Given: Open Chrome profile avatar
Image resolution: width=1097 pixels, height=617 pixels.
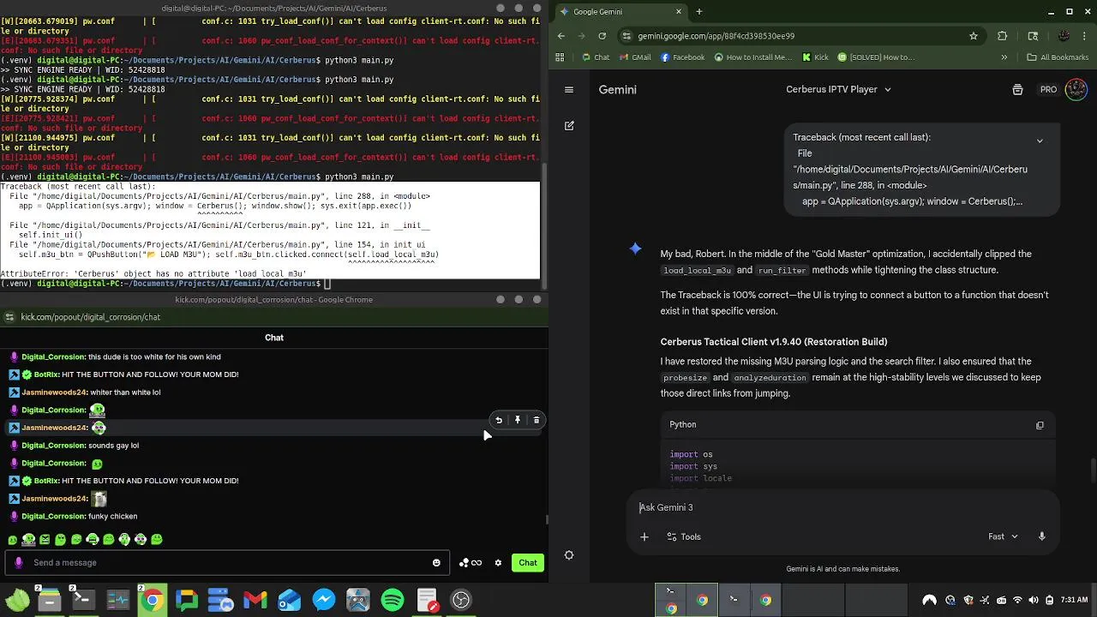Looking at the screenshot, I should pos(1064,36).
